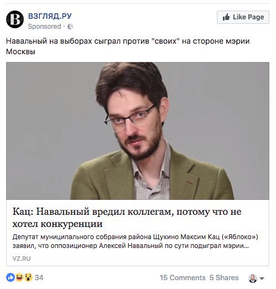This screenshot has height=289, width=276.
Task: Click the small user avatar near shares
Action: point(253,278)
